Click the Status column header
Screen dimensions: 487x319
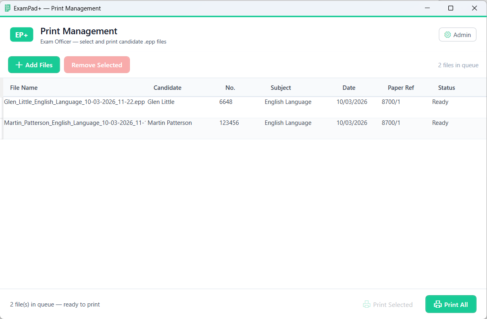(x=446, y=88)
